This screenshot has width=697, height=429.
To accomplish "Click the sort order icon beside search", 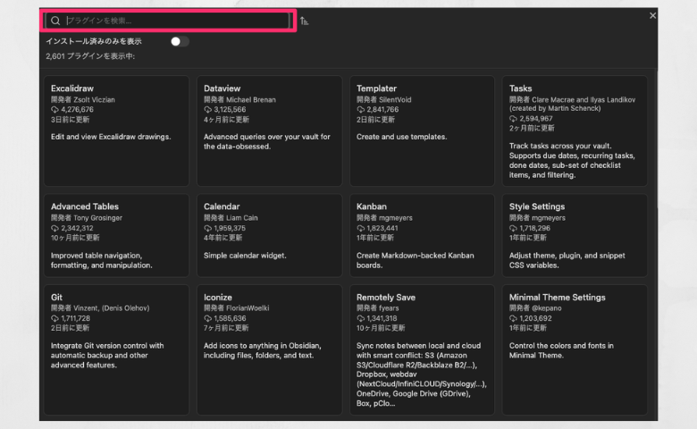I will click(304, 21).
